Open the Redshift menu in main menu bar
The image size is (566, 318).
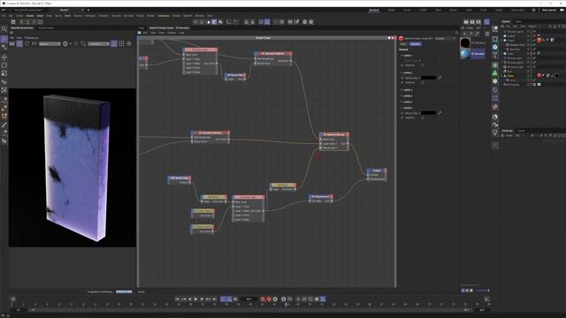click(187, 16)
